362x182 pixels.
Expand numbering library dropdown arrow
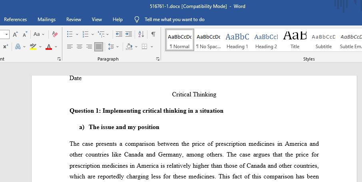coord(93,34)
